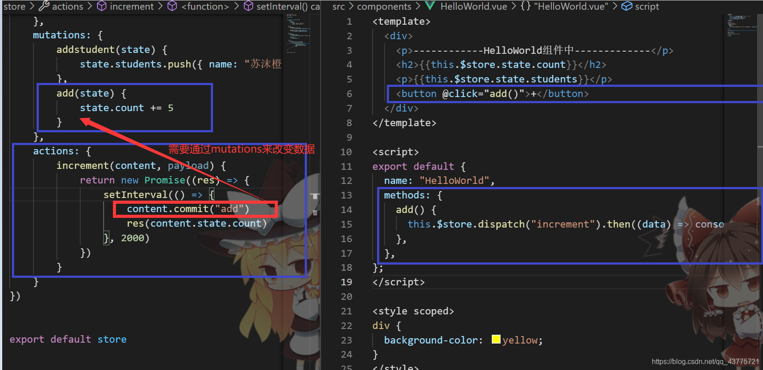Click 'res(content.state.count)' statement
Image resolution: width=763 pixels, height=370 pixels.
(197, 223)
